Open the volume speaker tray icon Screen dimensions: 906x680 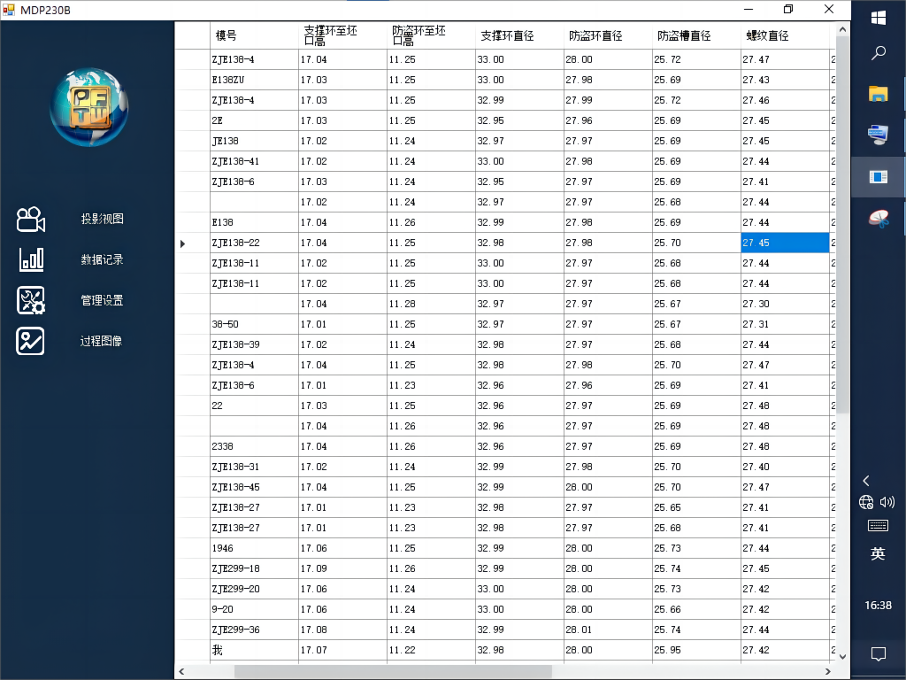coord(887,502)
